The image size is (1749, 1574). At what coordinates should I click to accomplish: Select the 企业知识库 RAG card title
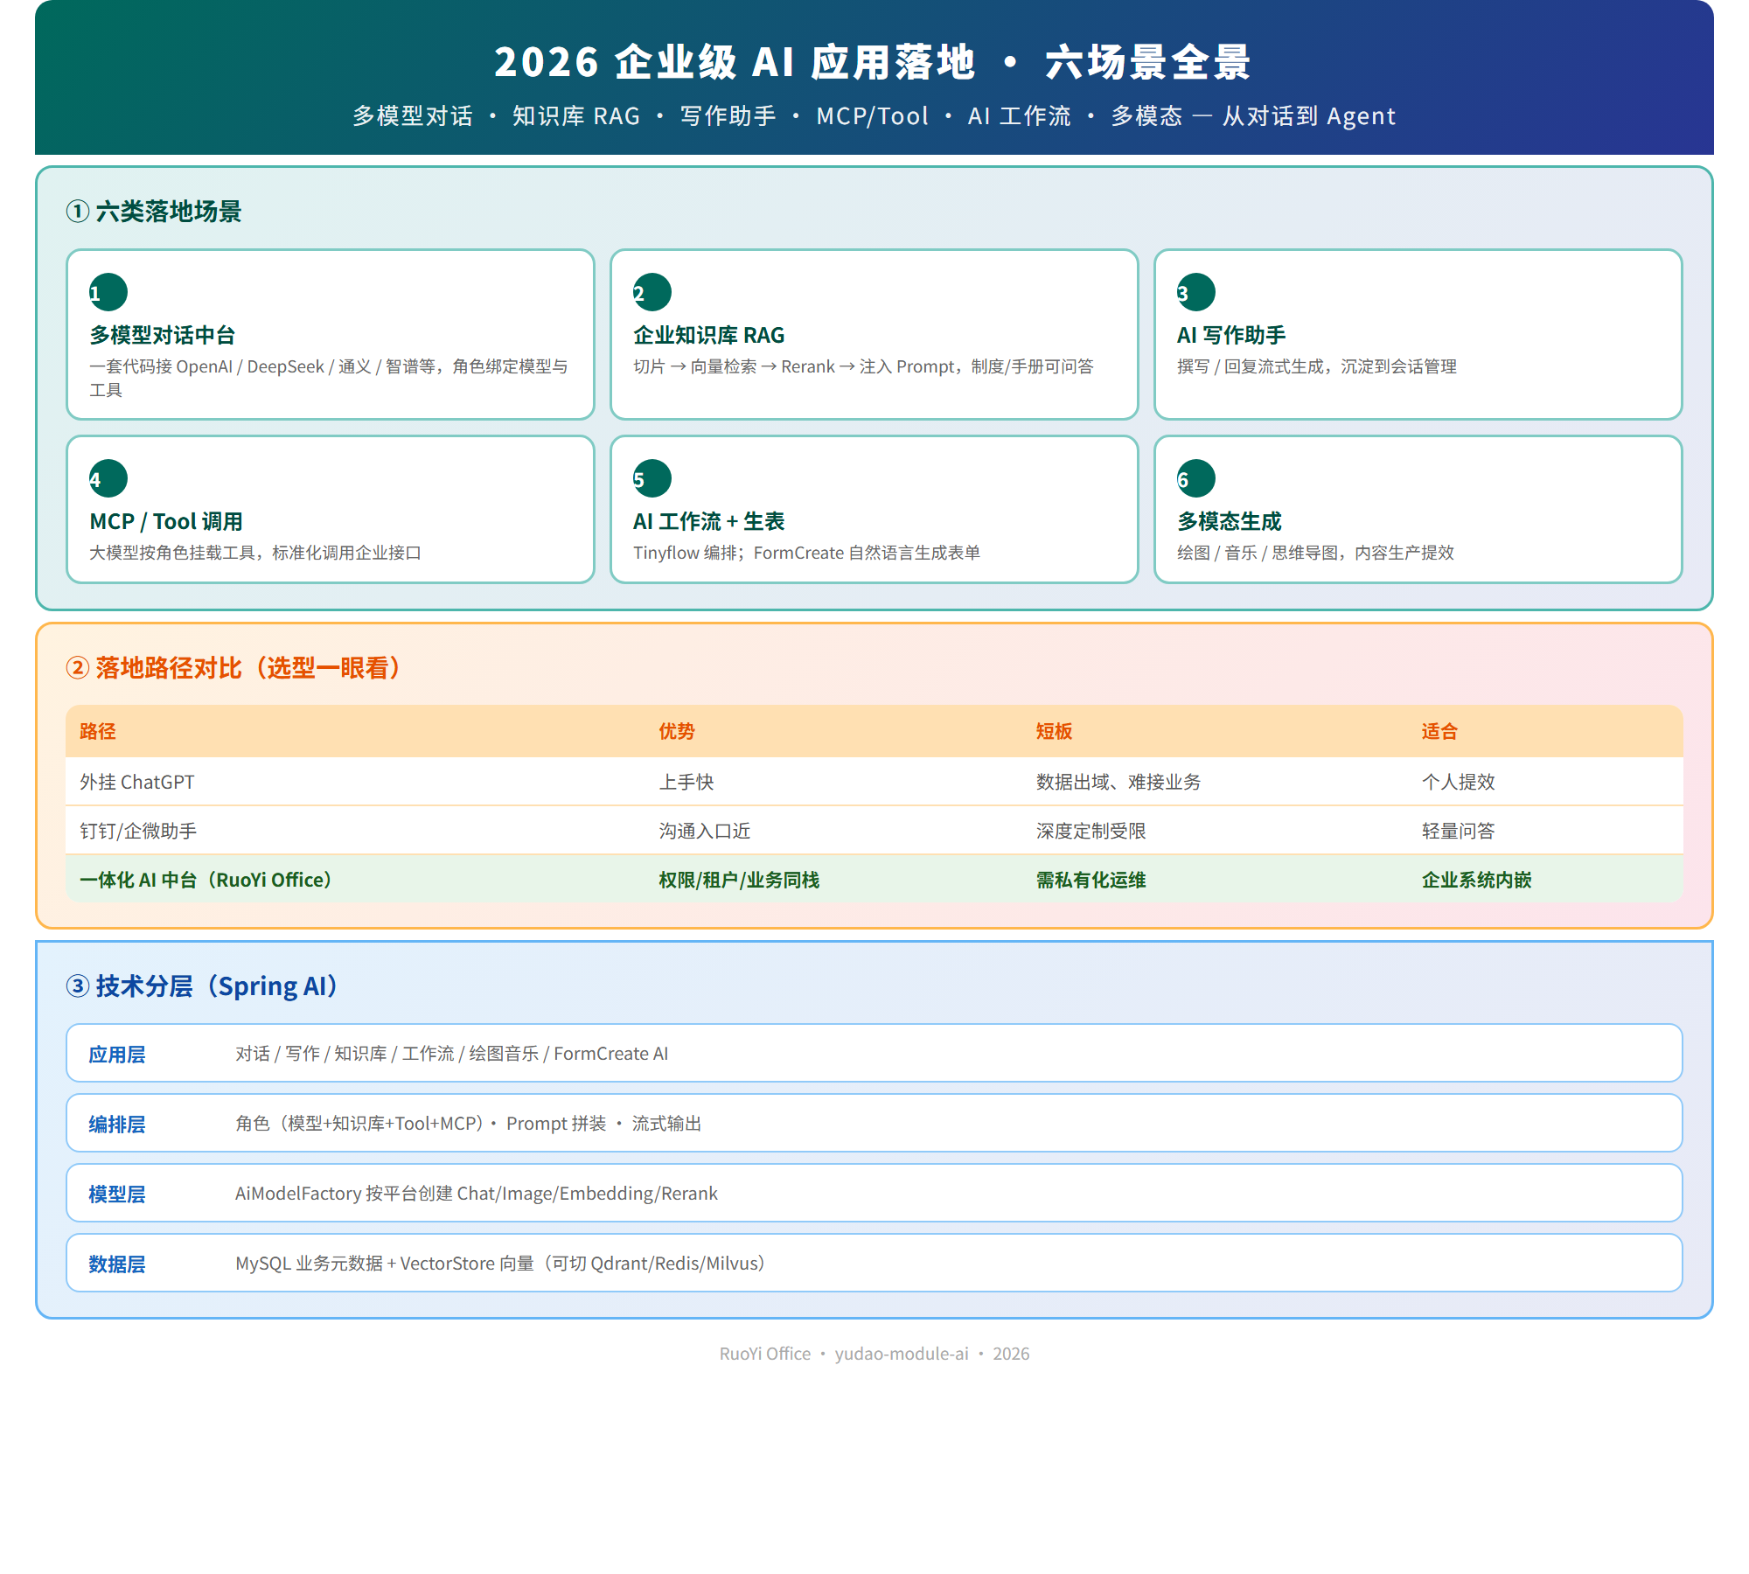point(709,335)
